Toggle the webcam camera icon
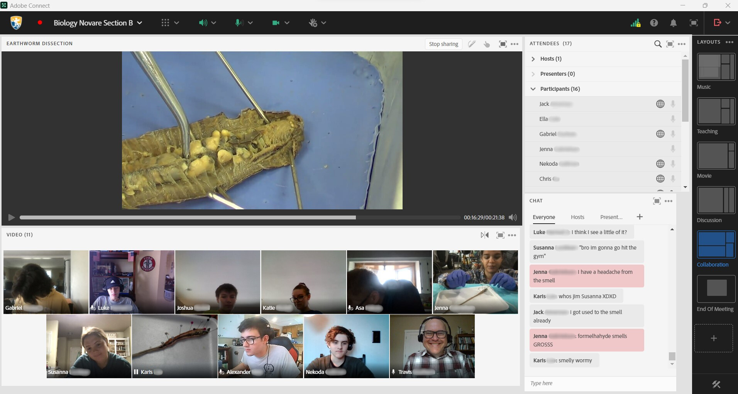The image size is (738, 394). click(276, 23)
